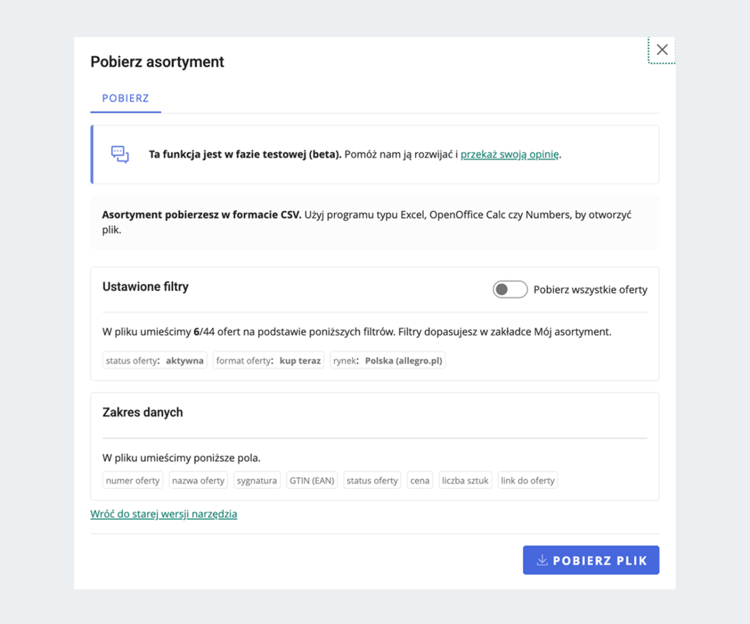Select the GTIN (EAN) field tag
Viewport: 750px width, 624px height.
coord(312,480)
